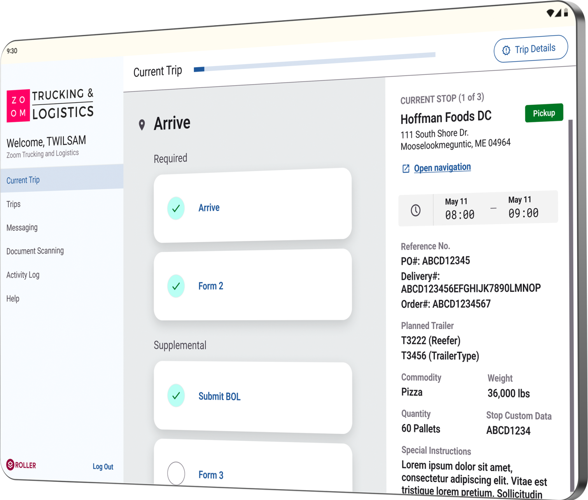The image size is (588, 500).
Task: Select the empty Form 3 circle
Action: pos(176,473)
